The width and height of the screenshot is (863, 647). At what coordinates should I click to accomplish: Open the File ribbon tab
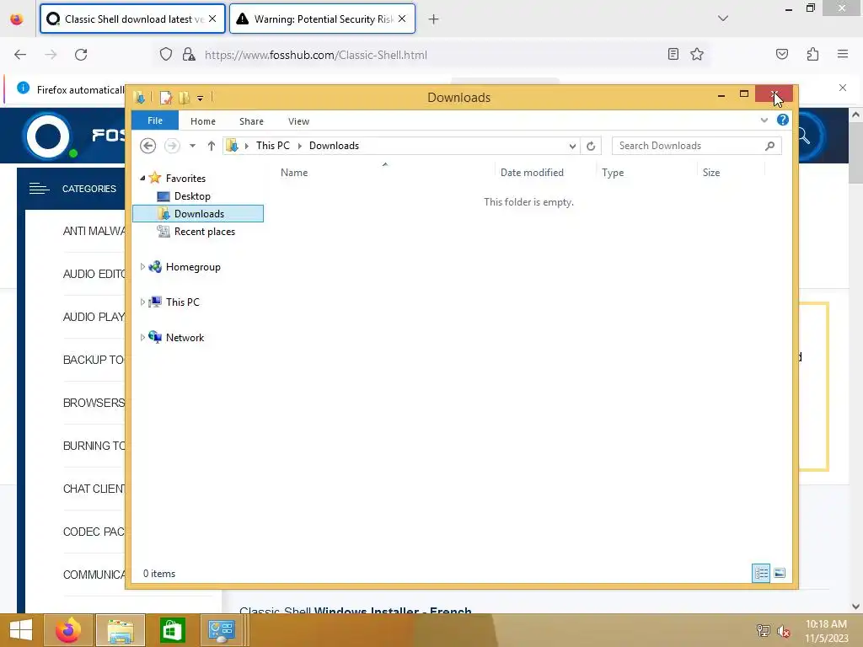click(x=155, y=120)
